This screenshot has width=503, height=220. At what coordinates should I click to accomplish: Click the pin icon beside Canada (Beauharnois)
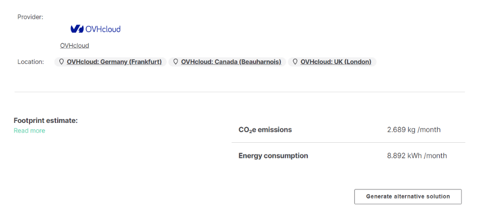[x=176, y=62]
